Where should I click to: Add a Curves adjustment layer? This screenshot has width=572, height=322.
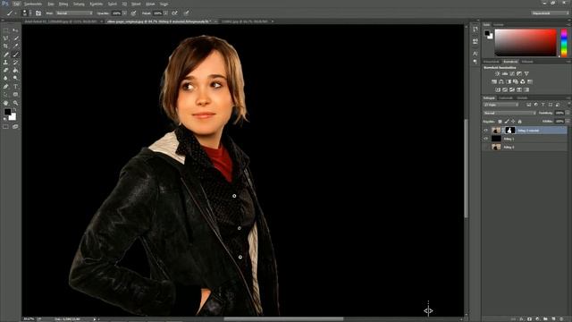[512, 73]
